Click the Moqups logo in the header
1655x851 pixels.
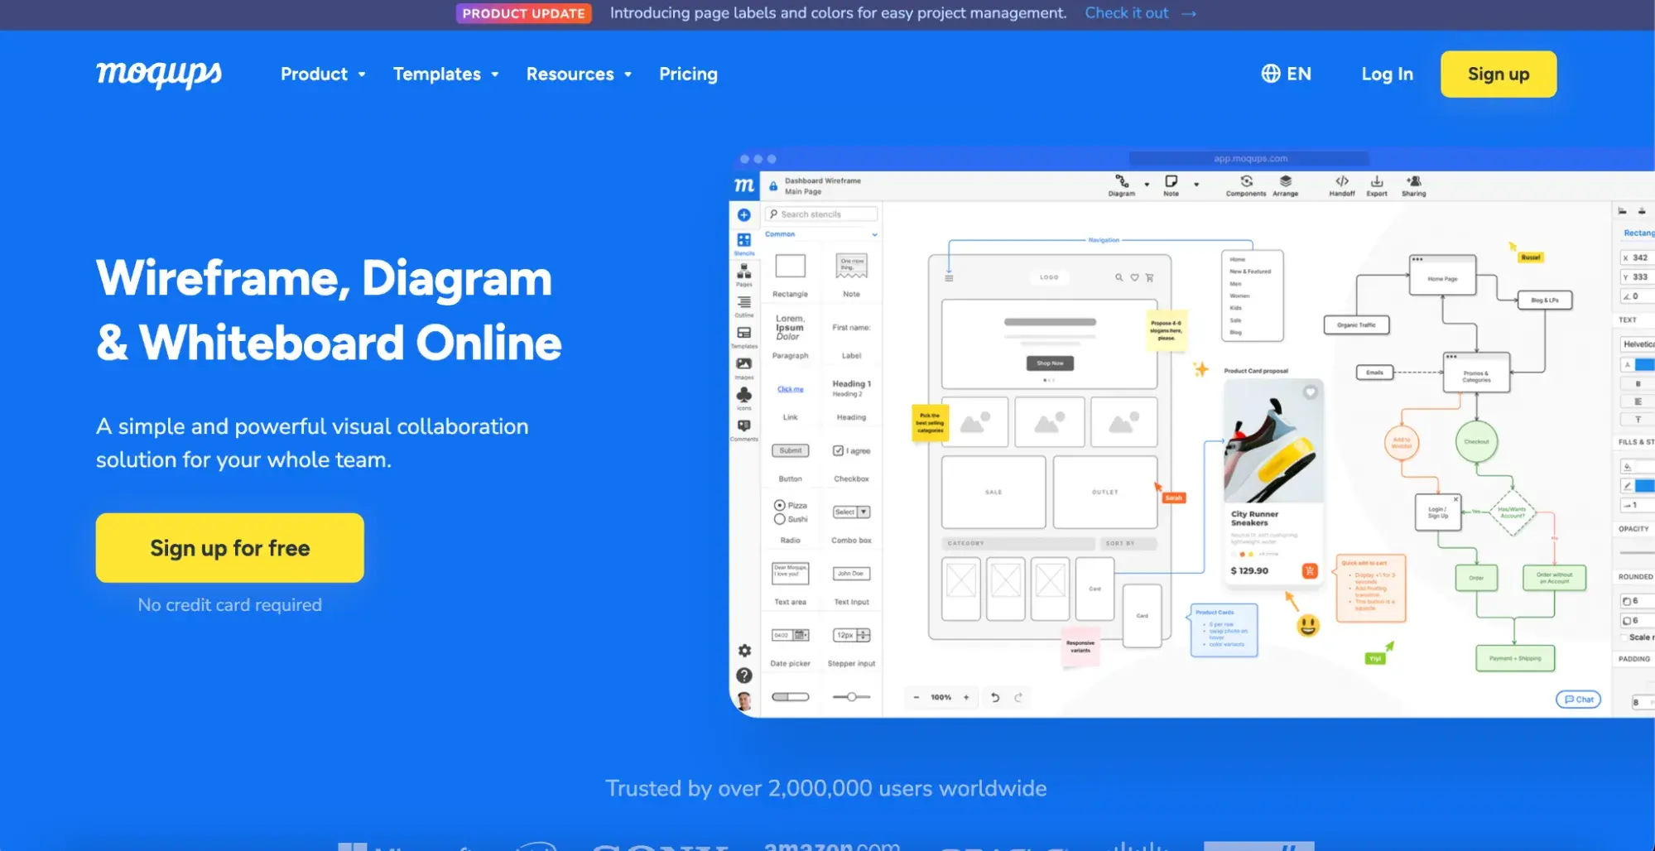coord(159,74)
